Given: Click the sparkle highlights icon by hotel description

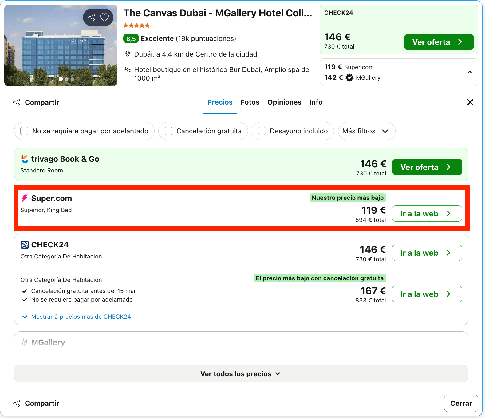Looking at the screenshot, I should pyautogui.click(x=128, y=70).
